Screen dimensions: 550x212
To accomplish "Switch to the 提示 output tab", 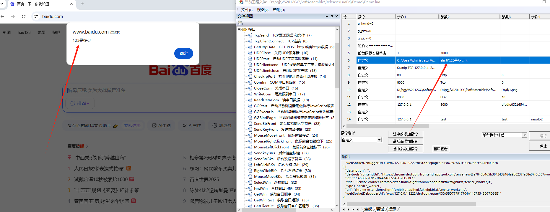I will [392, 209].
